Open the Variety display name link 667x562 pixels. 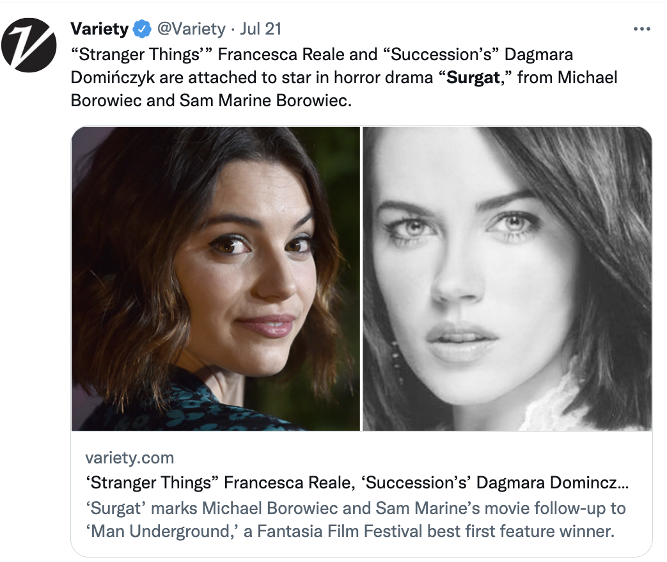tap(99, 29)
